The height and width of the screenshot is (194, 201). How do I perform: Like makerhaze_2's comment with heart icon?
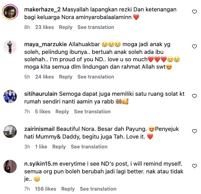[x=195, y=12]
